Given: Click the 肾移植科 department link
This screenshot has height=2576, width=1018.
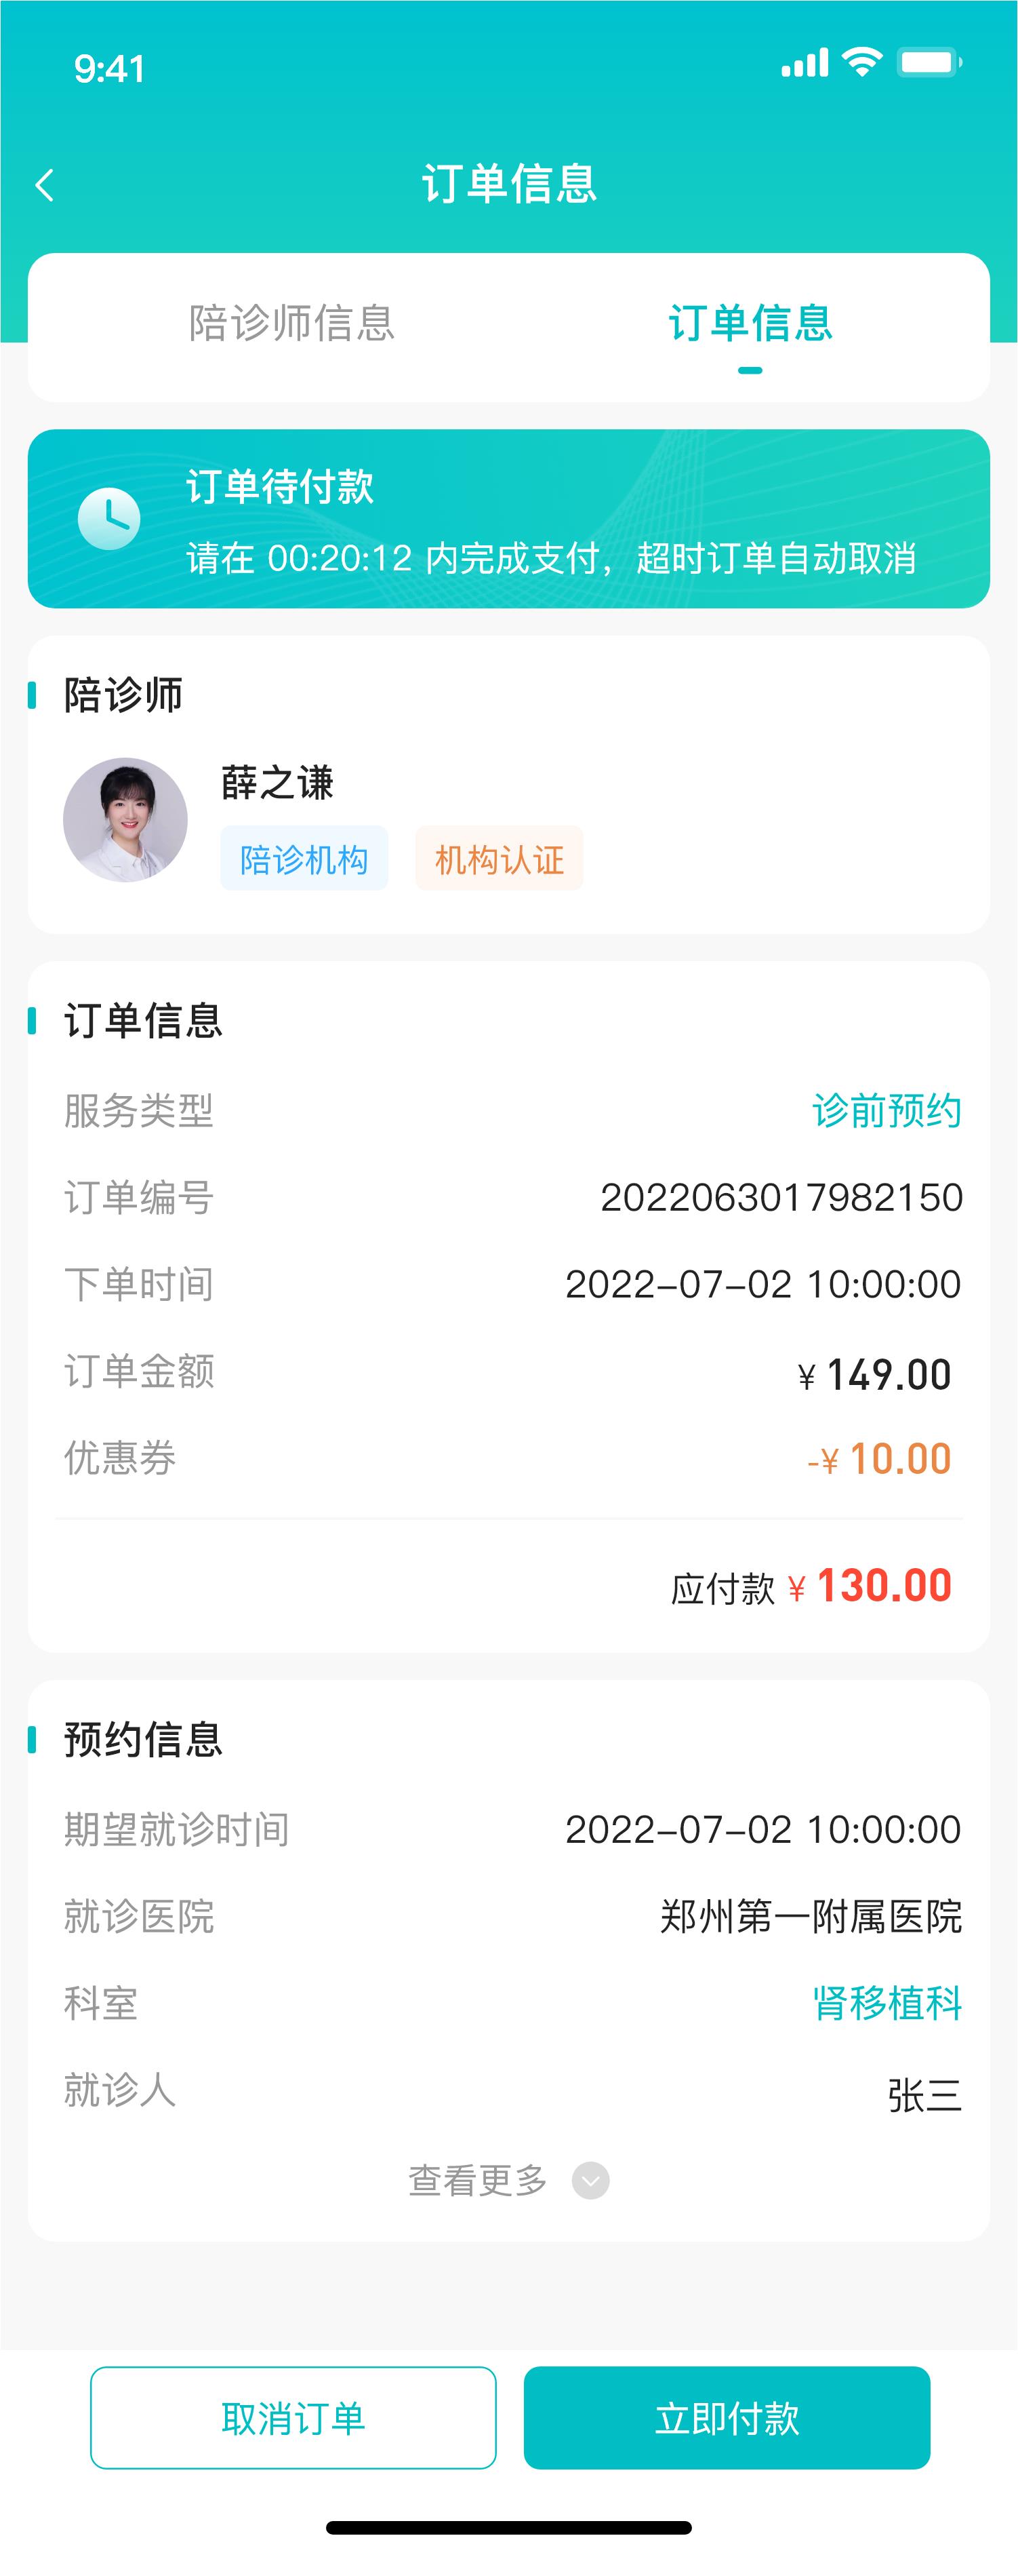Looking at the screenshot, I should (x=887, y=2003).
